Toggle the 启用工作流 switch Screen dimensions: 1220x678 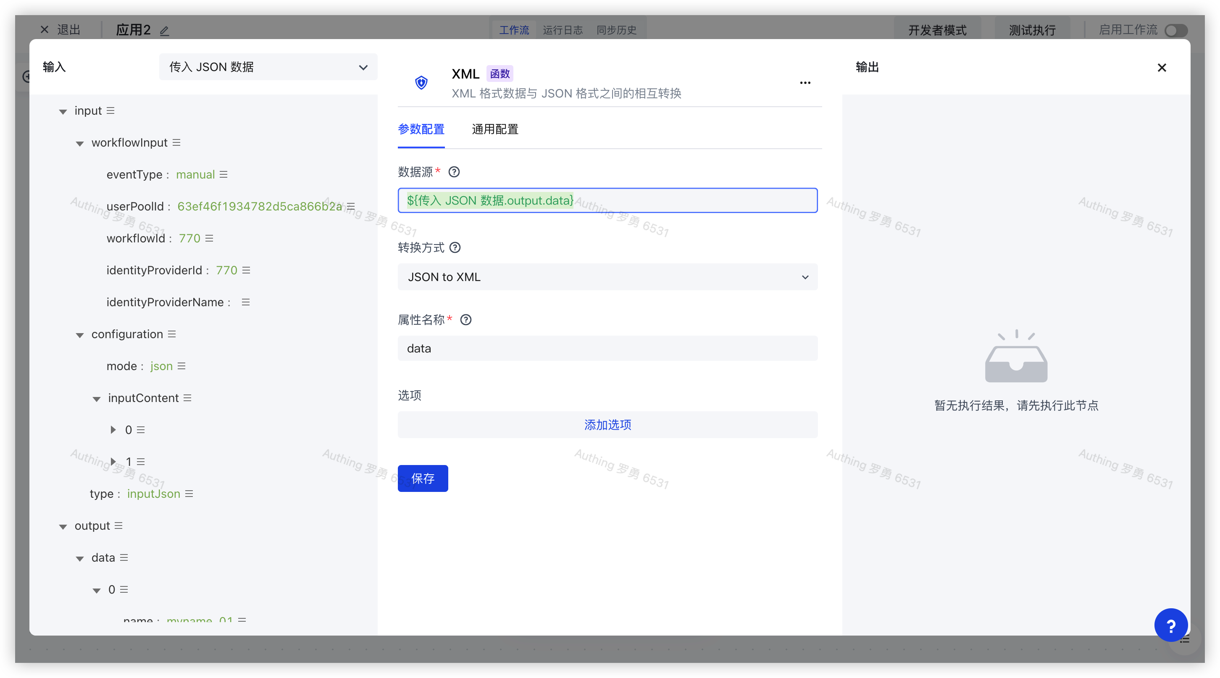(1176, 31)
